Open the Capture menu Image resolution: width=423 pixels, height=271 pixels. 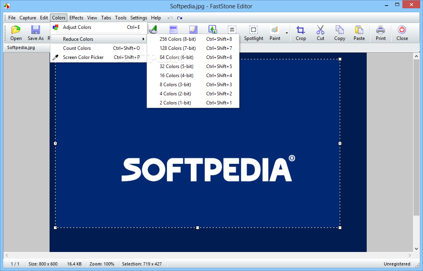point(28,18)
